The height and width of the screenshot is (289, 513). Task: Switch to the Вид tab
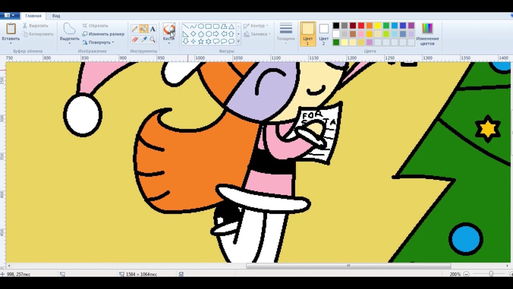coord(56,16)
